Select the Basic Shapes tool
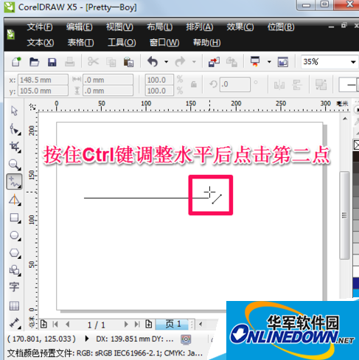 point(15,270)
